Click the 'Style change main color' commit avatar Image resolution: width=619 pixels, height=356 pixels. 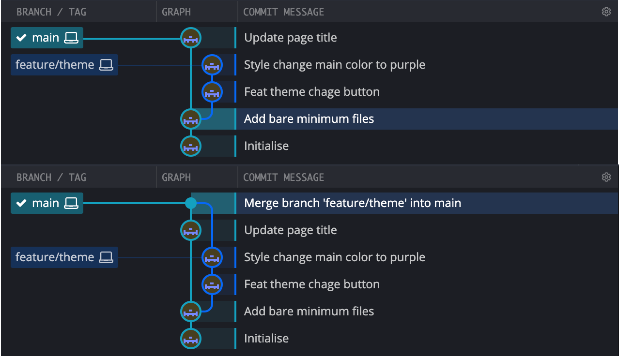[212, 64]
